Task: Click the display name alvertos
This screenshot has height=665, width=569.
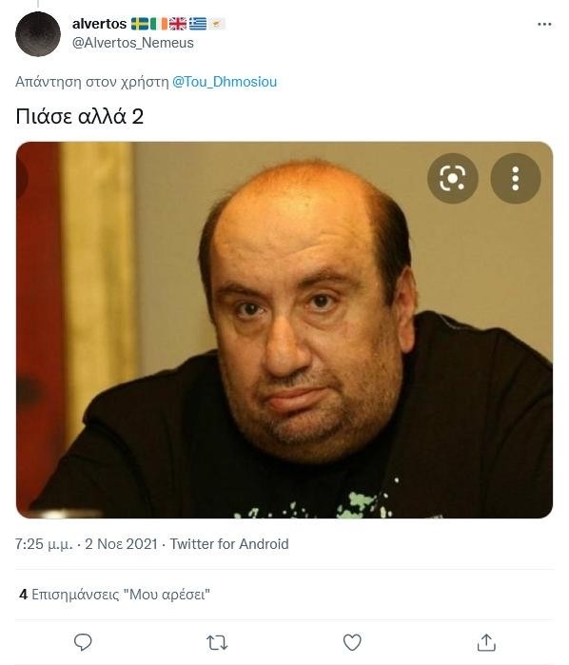Action: pos(99,24)
